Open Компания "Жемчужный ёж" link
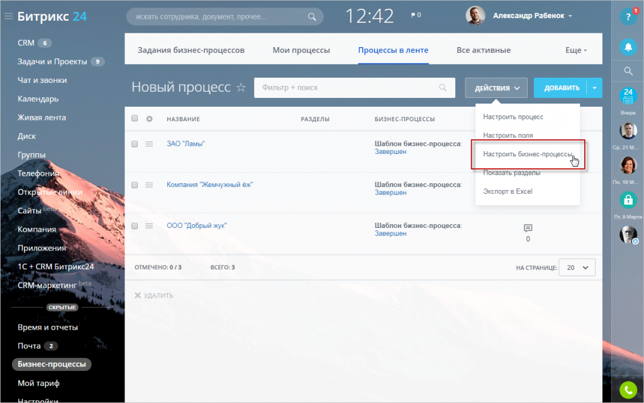644x403 pixels. point(209,185)
